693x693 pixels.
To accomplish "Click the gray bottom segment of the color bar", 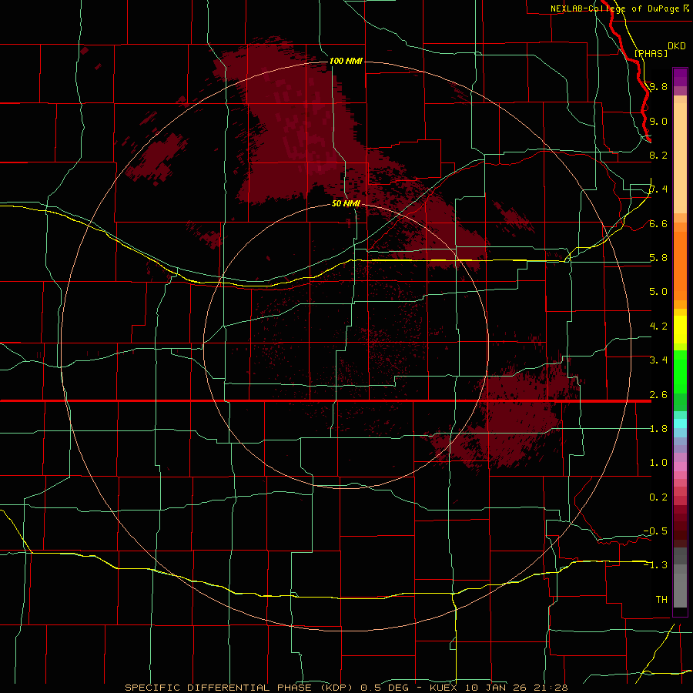I will [x=680, y=592].
